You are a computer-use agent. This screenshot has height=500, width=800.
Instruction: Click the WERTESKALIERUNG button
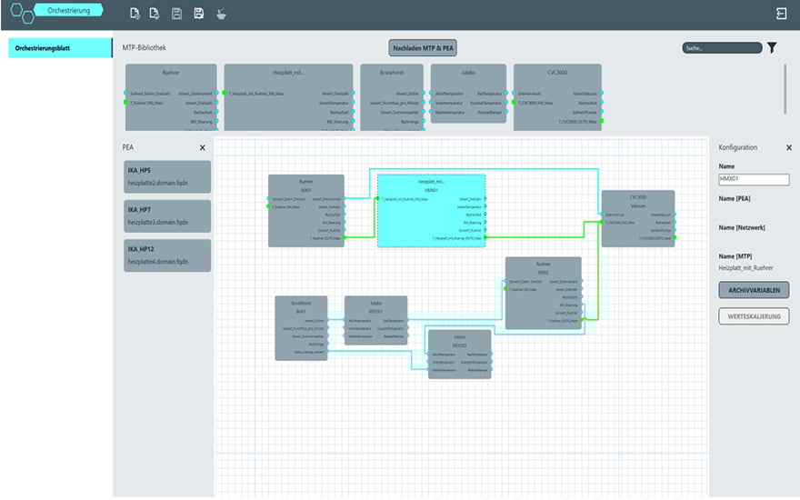754,316
